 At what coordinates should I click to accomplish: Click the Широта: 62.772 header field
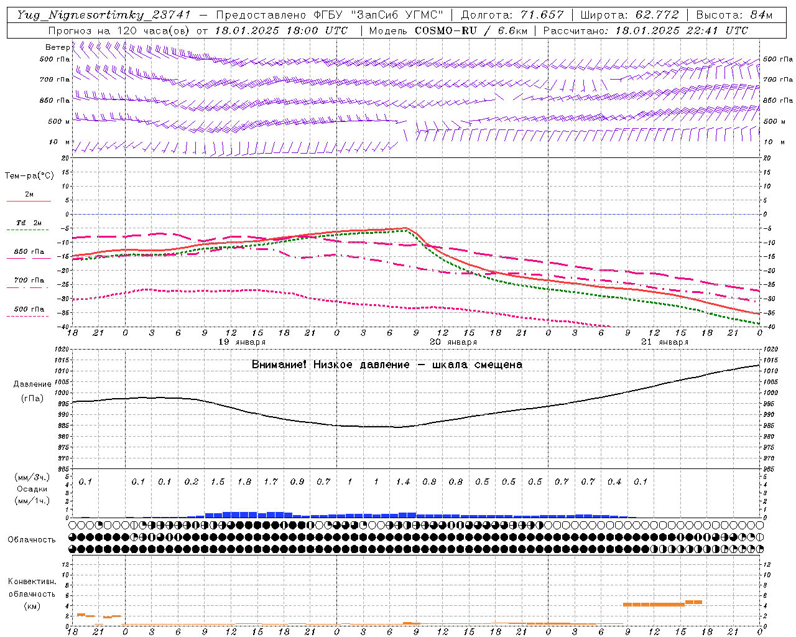(x=631, y=15)
